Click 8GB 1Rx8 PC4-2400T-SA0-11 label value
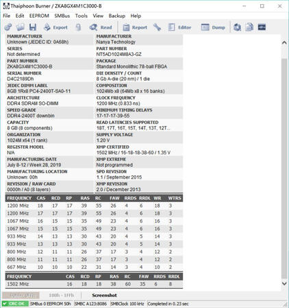This screenshot has width=289, height=308. click(39, 91)
